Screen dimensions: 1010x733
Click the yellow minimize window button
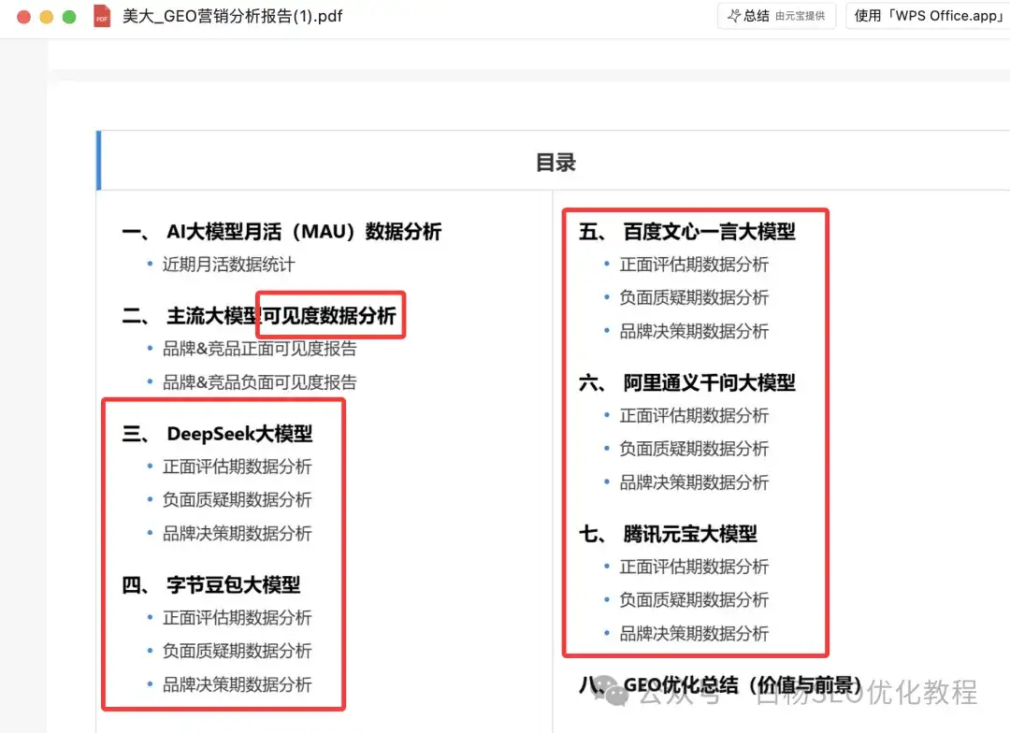(47, 17)
